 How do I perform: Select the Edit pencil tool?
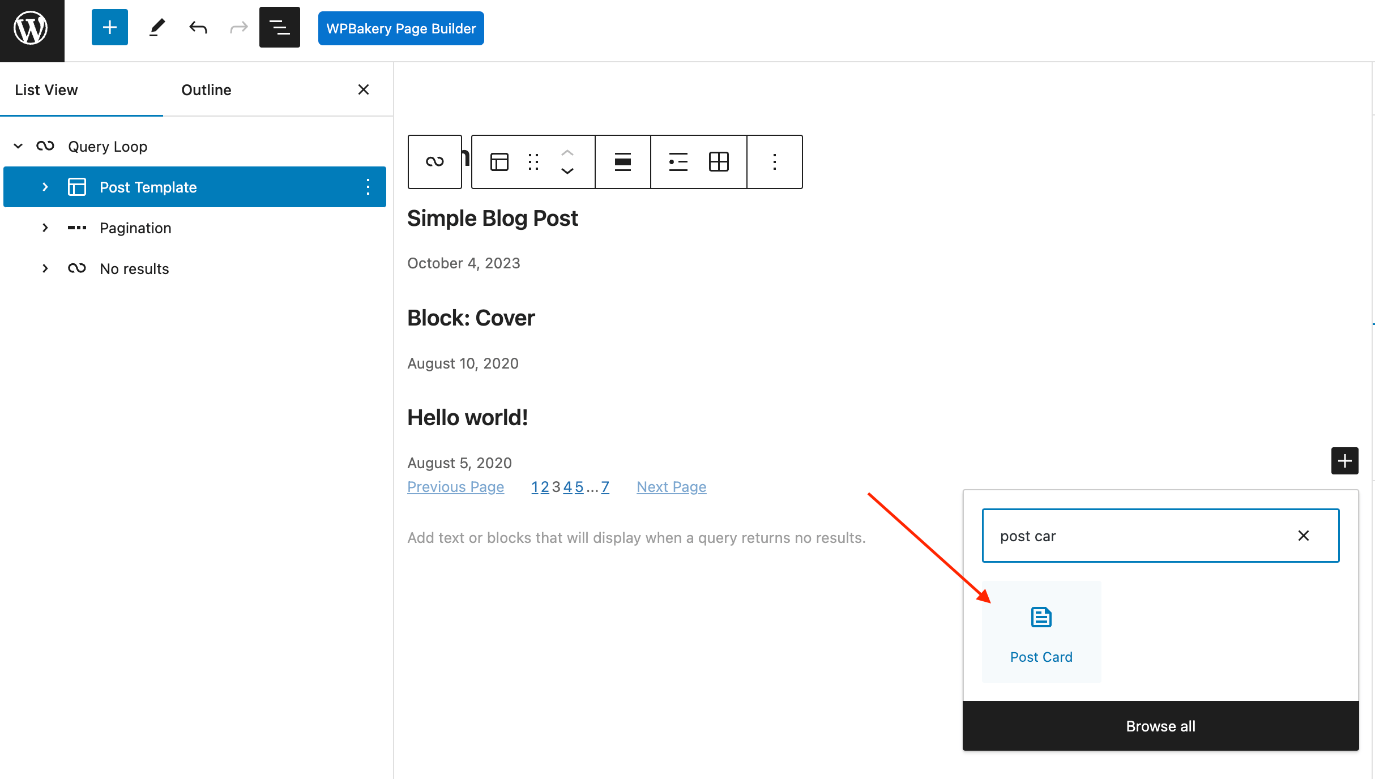157,28
